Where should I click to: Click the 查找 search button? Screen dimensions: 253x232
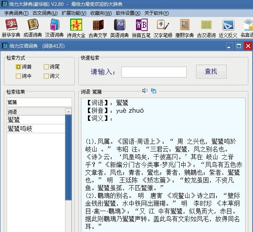(x=211, y=72)
